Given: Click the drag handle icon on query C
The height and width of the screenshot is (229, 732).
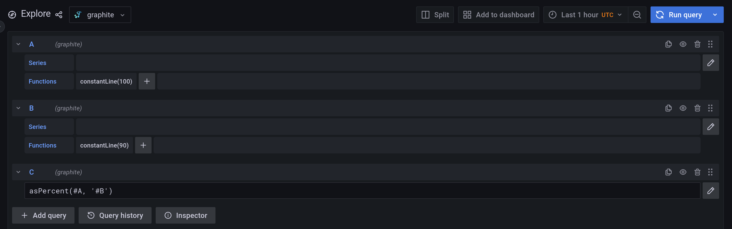Looking at the screenshot, I should tap(711, 172).
